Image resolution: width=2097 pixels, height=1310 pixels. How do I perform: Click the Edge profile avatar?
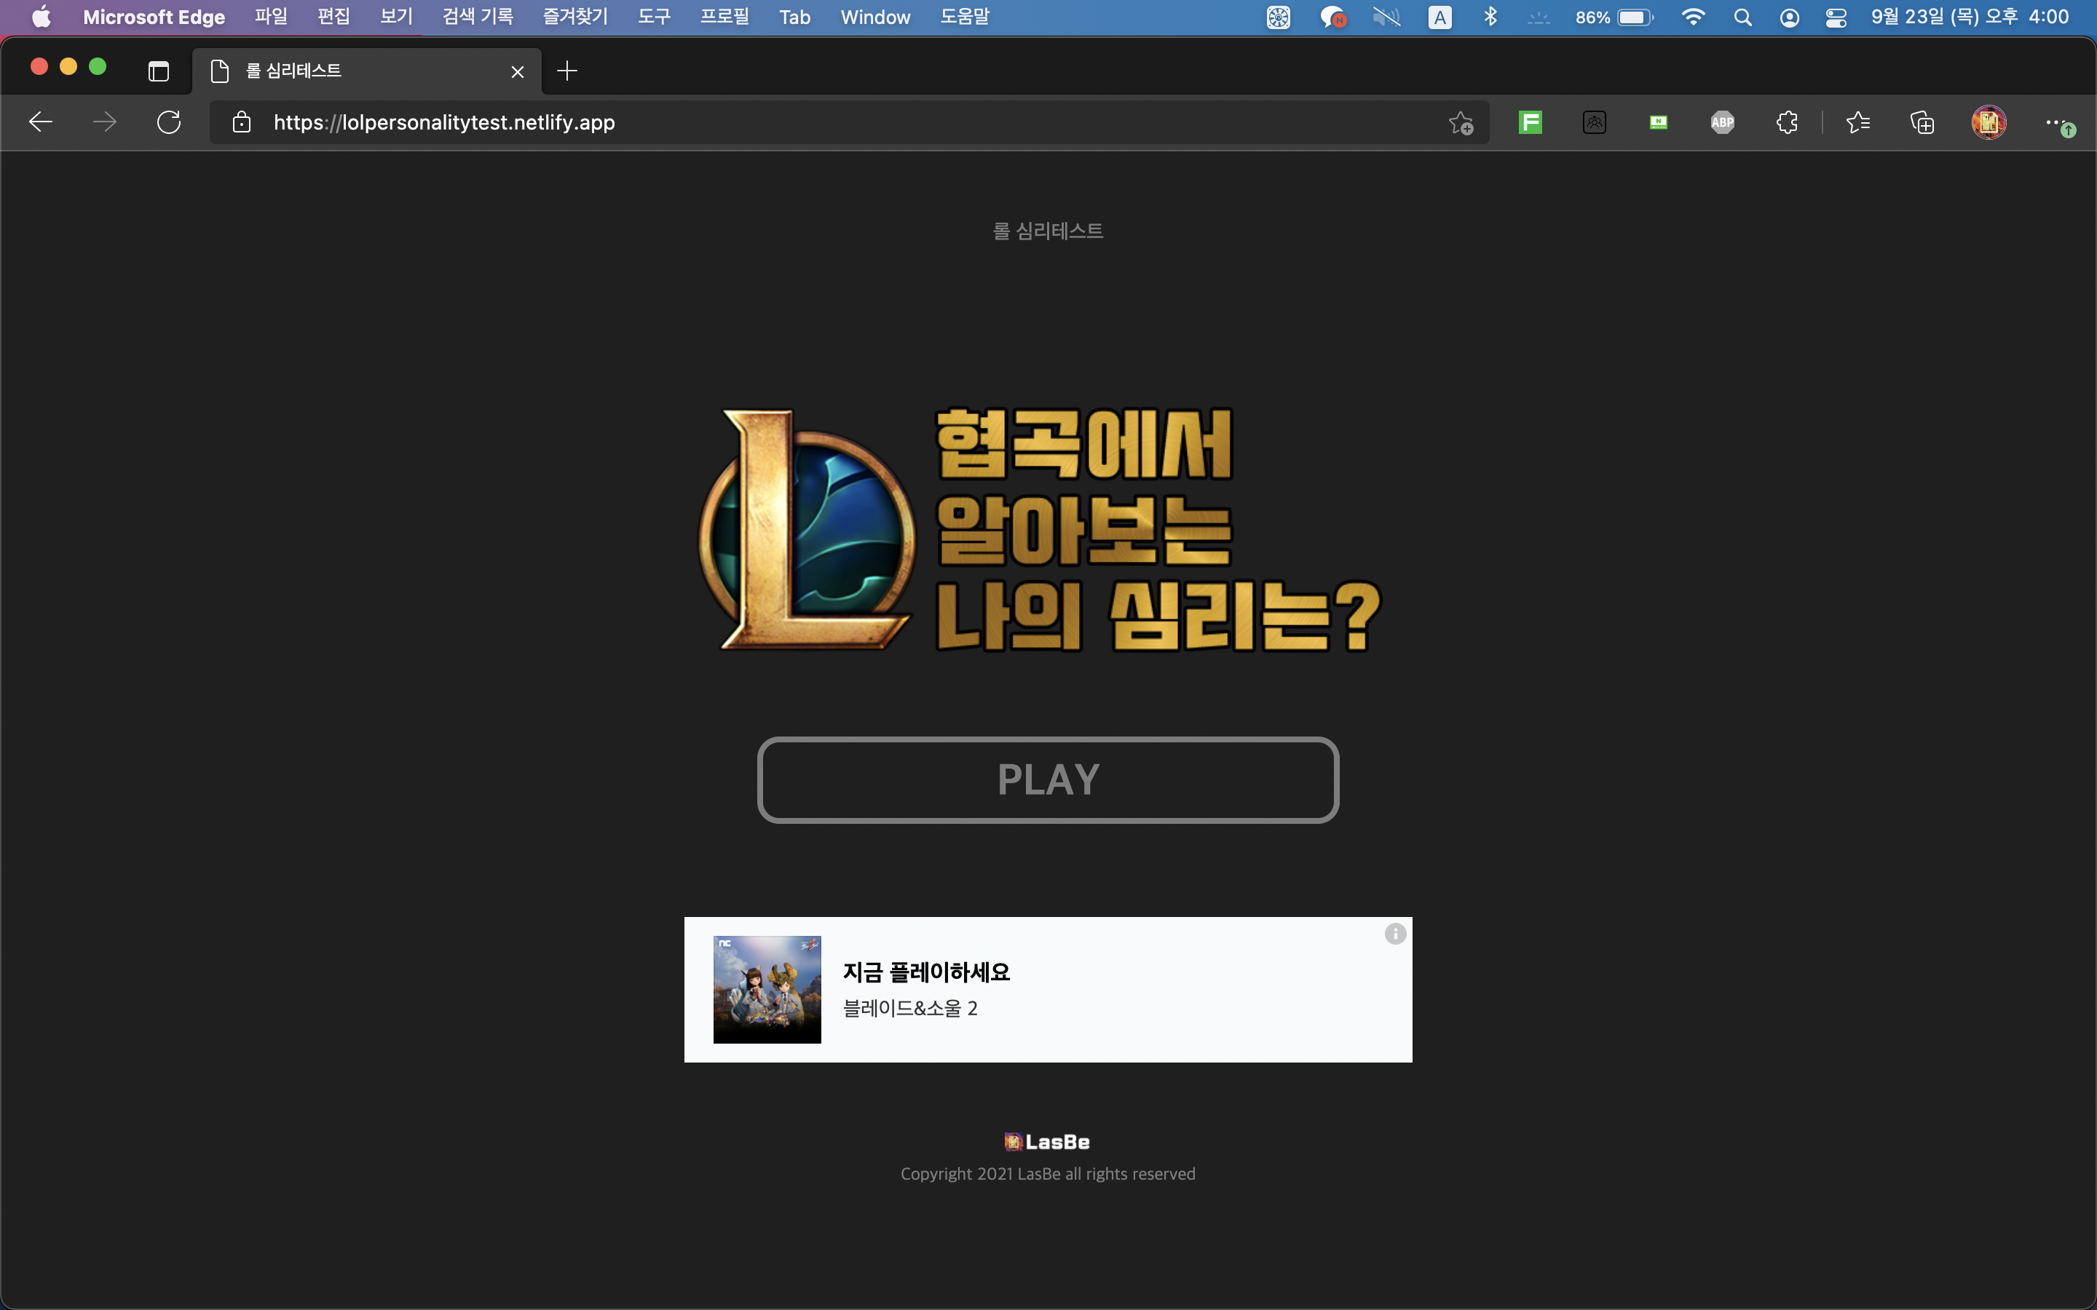1988,122
